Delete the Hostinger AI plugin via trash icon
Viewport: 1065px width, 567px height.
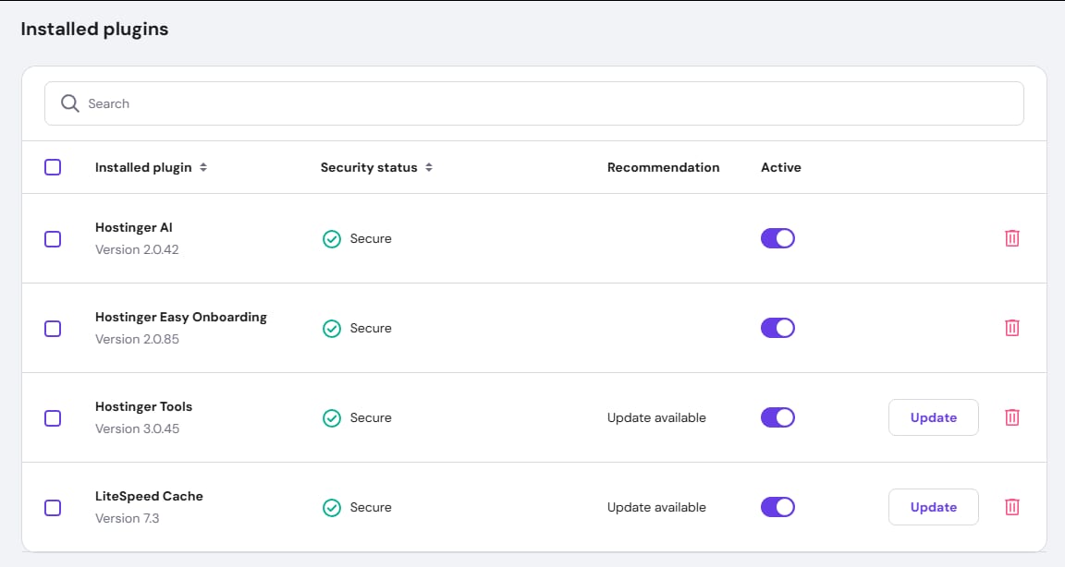(x=1012, y=238)
